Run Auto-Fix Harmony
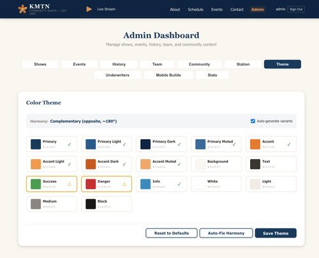This screenshot has width=319, height=258. [226, 233]
